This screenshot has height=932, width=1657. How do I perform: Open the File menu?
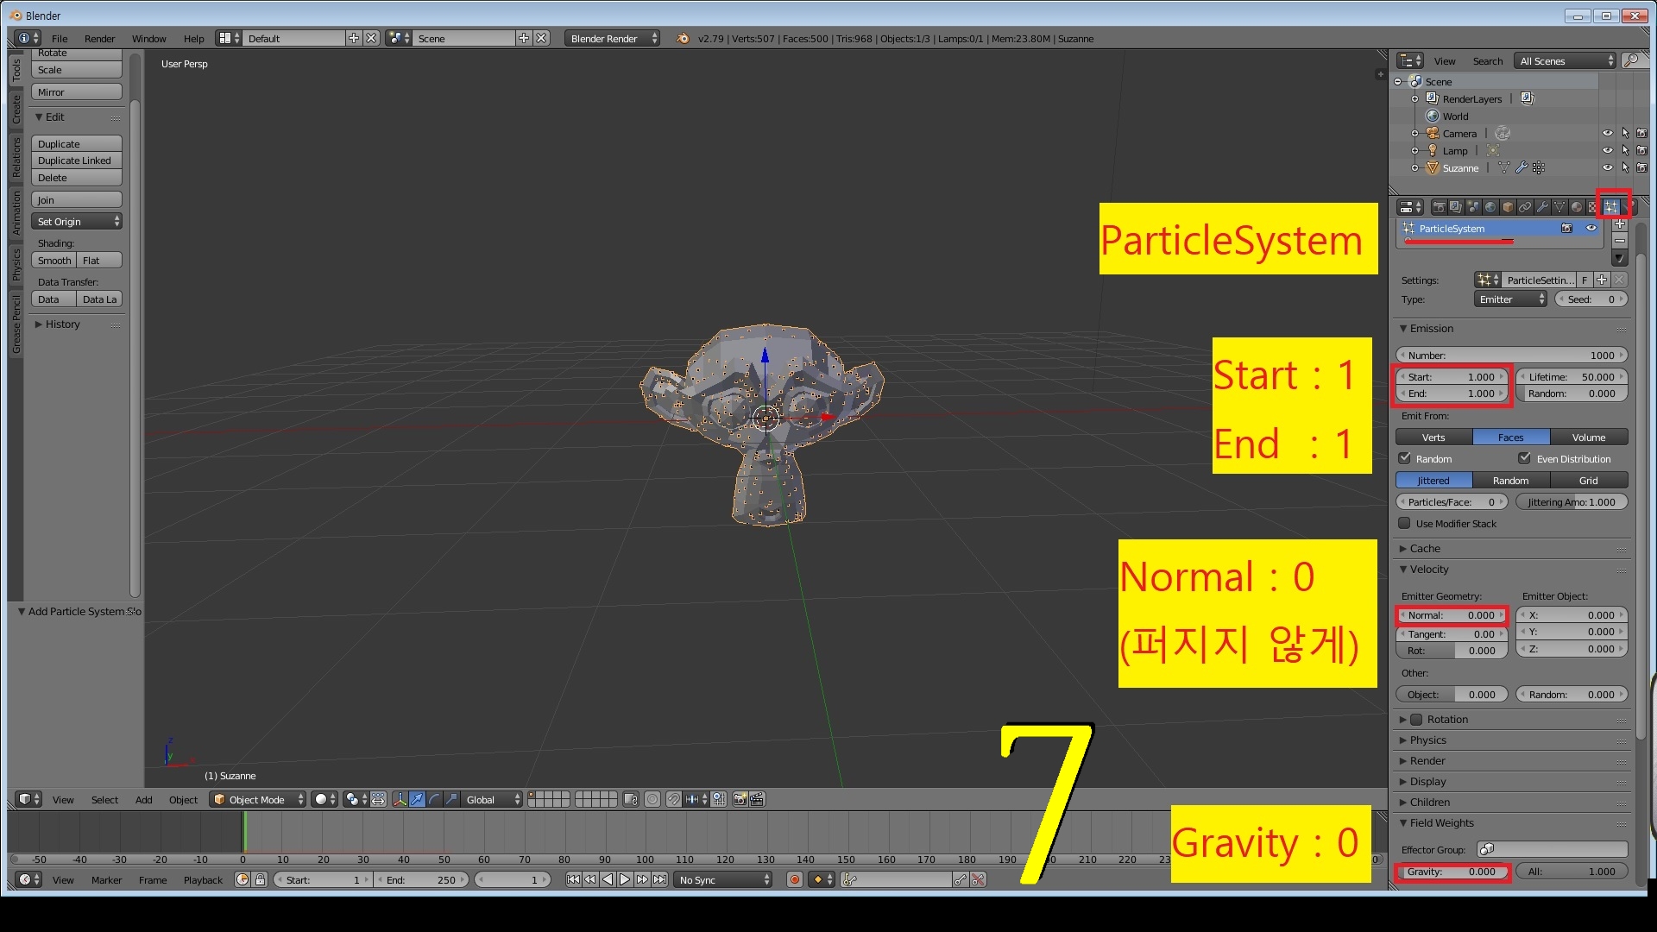(x=60, y=38)
